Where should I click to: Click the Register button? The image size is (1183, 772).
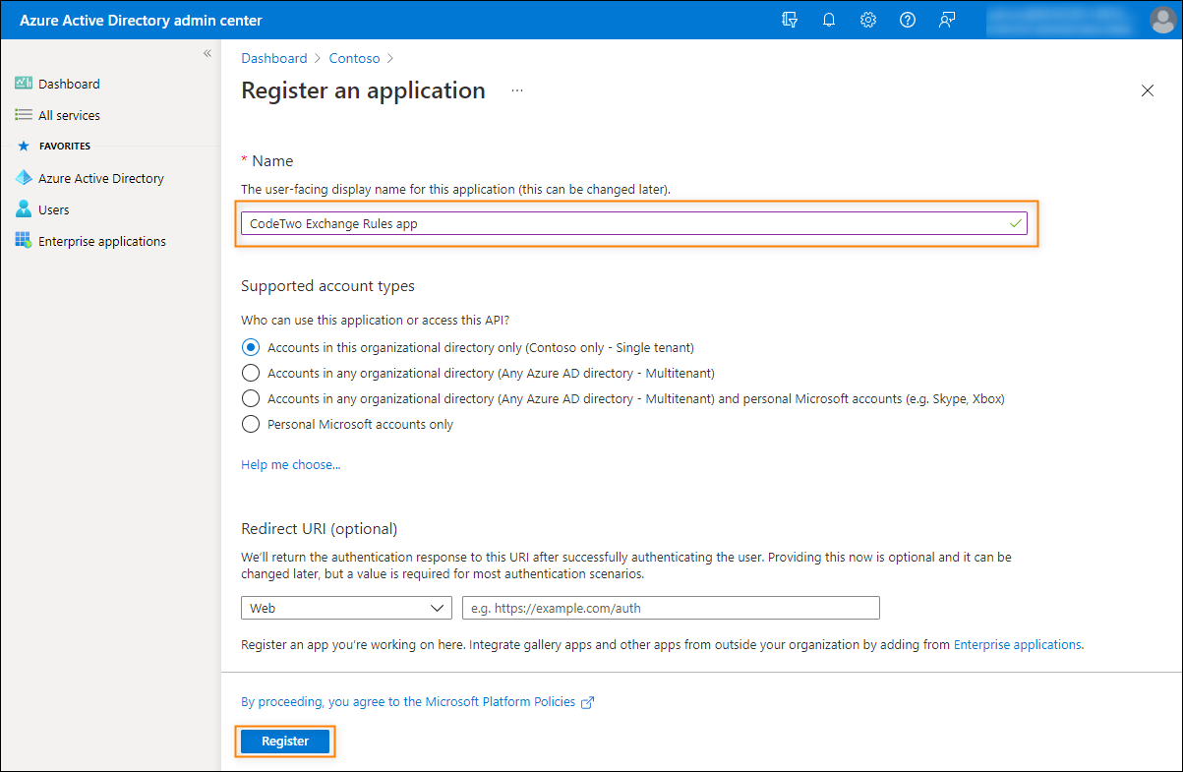tap(285, 742)
